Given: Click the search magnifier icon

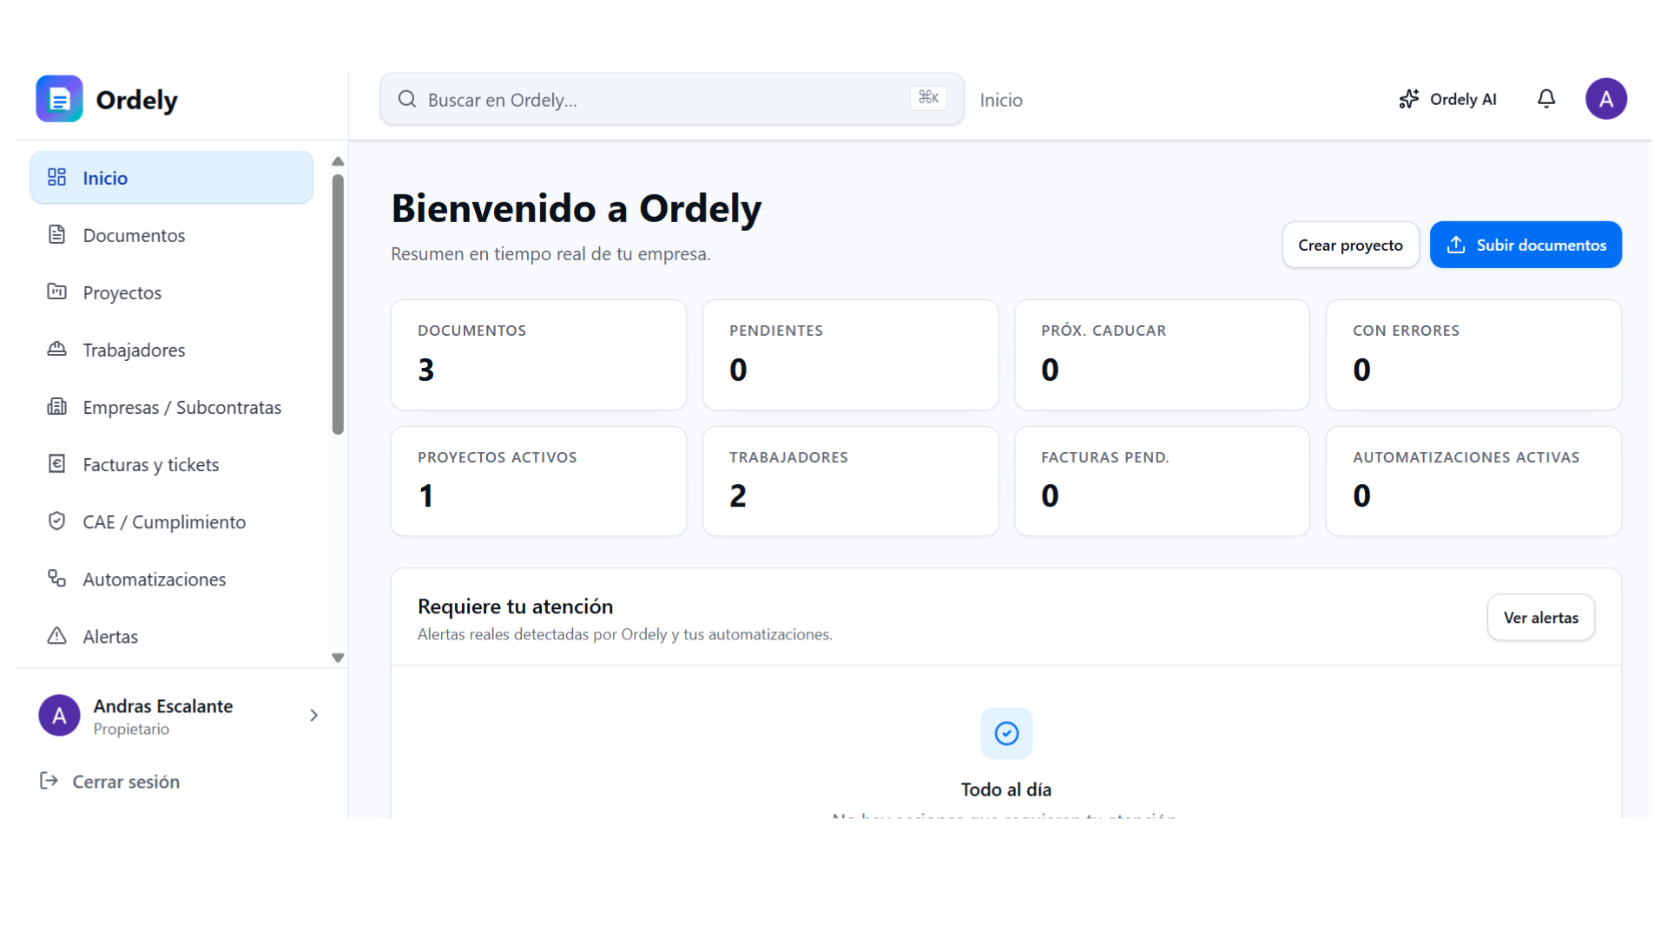Looking at the screenshot, I should (x=407, y=99).
